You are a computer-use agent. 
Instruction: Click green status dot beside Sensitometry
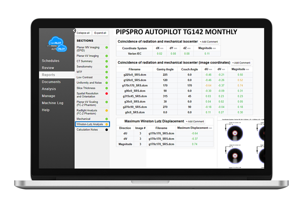(107, 67)
